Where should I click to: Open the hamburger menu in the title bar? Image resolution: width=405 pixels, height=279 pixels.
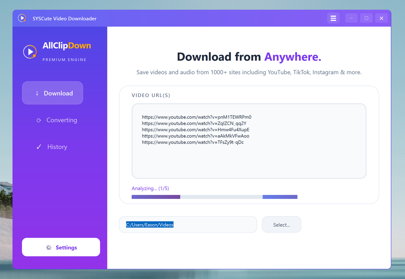(x=333, y=18)
